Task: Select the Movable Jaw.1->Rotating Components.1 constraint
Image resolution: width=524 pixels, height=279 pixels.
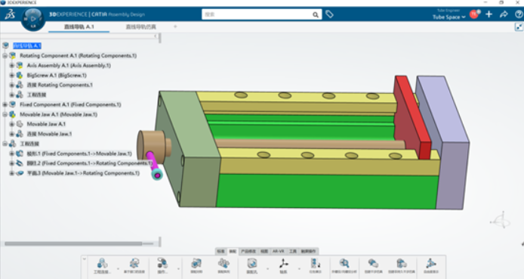Action: pos(83,173)
